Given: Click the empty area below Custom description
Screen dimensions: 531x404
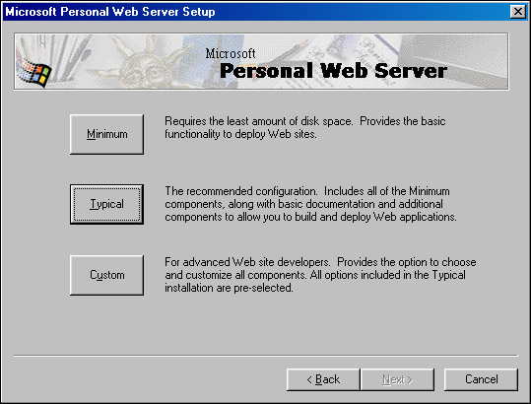Looking at the screenshot, I should coord(266,325).
